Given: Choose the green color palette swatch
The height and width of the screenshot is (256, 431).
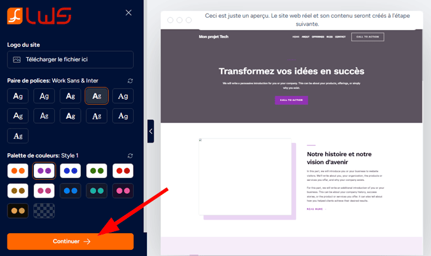Looking at the screenshot, I should (97, 171).
